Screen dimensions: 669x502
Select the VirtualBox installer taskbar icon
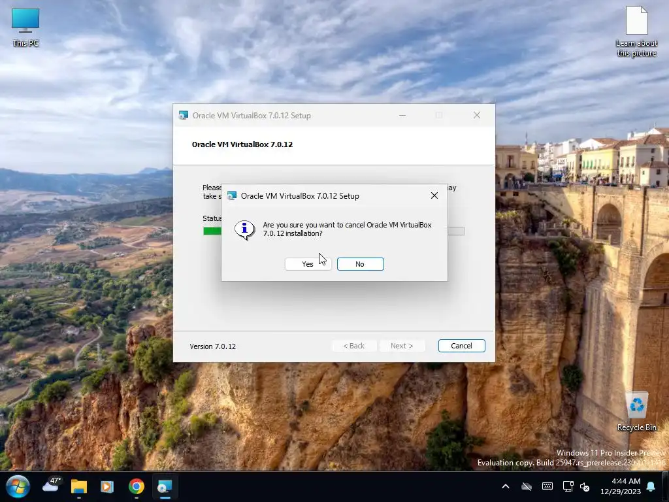pos(165,486)
